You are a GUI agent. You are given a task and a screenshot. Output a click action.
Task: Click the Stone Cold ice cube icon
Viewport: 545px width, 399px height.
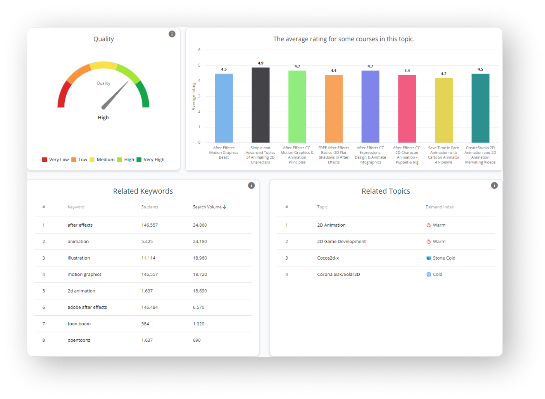coord(429,258)
